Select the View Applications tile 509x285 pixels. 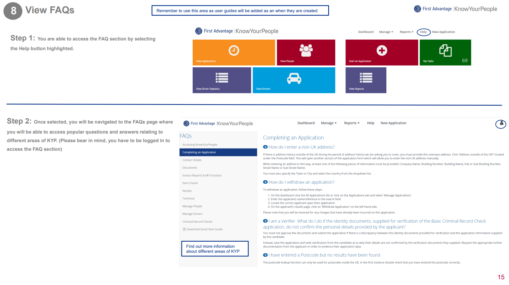click(x=234, y=52)
